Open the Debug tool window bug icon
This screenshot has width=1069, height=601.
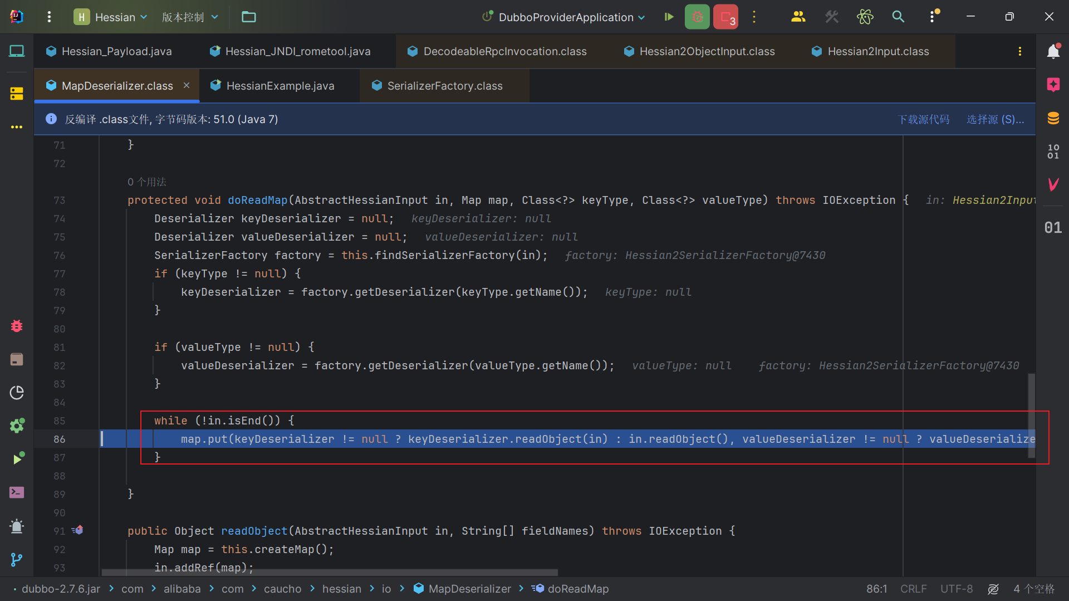(x=17, y=326)
